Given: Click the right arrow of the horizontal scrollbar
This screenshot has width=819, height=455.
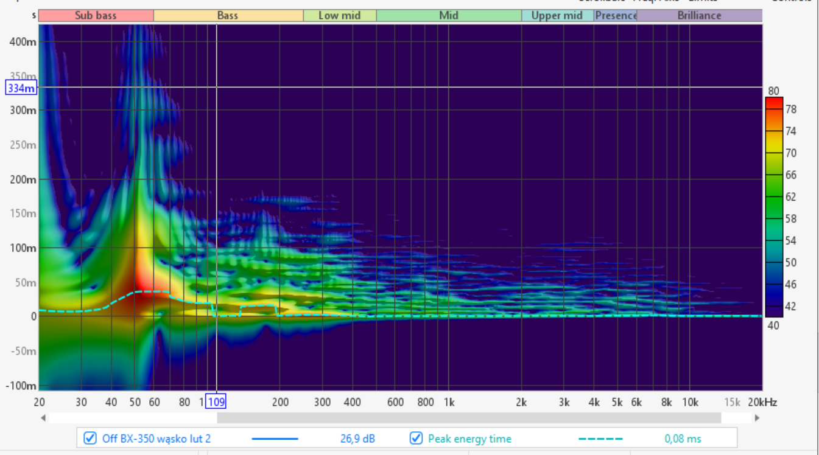Looking at the screenshot, I should [x=757, y=418].
